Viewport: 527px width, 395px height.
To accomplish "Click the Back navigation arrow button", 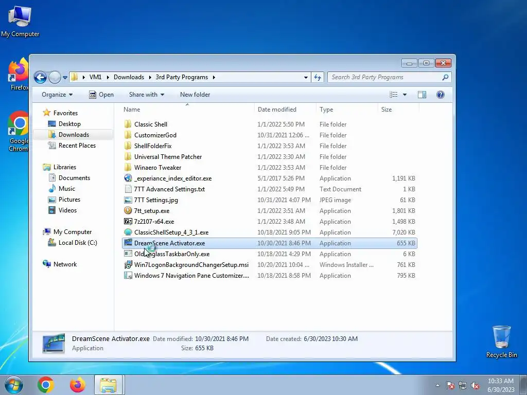I will (x=40, y=77).
